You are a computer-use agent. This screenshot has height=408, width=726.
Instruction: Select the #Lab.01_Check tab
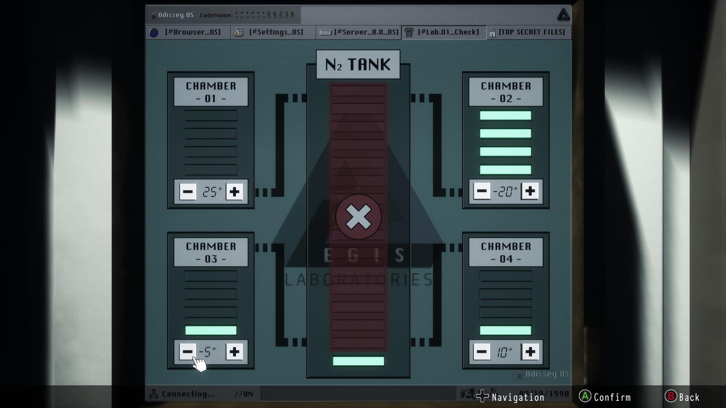click(x=444, y=32)
